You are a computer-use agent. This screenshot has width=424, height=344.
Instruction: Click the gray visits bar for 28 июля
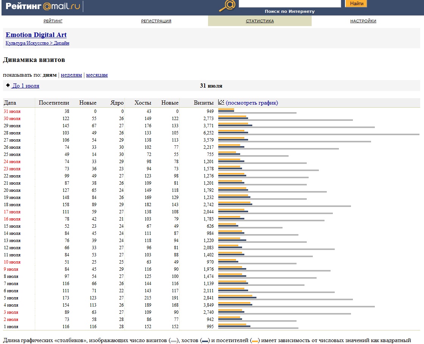pos(318,134)
